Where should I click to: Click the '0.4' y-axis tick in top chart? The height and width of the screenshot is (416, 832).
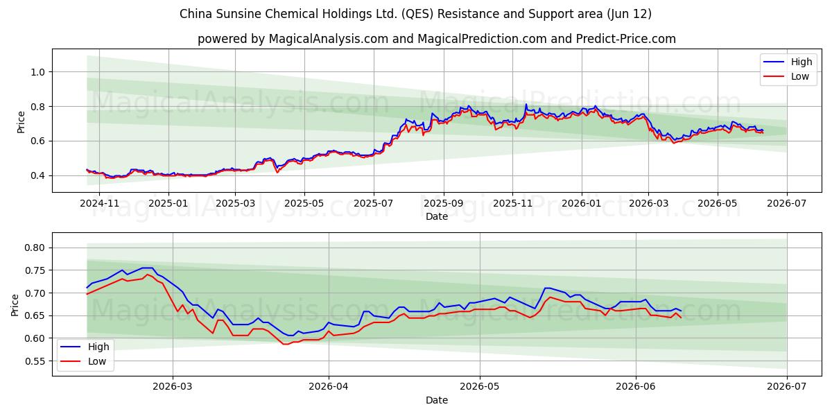pyautogui.click(x=38, y=175)
